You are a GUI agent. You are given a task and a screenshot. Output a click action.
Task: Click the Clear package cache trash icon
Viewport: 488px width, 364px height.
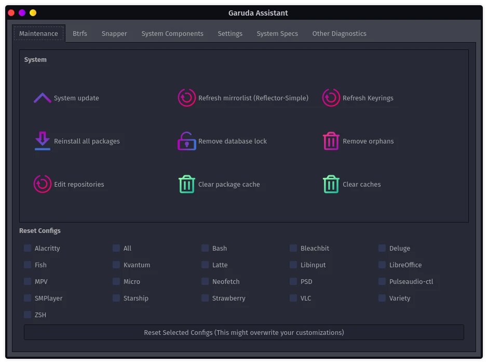[187, 184]
